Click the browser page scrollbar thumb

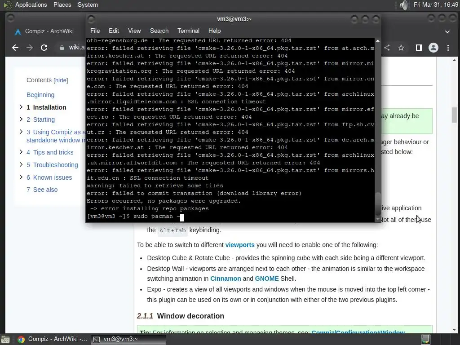[x=455, y=115]
